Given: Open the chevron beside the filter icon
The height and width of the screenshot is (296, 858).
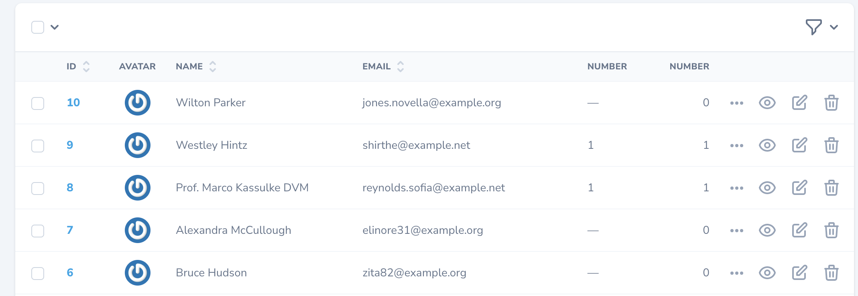Looking at the screenshot, I should [x=834, y=27].
